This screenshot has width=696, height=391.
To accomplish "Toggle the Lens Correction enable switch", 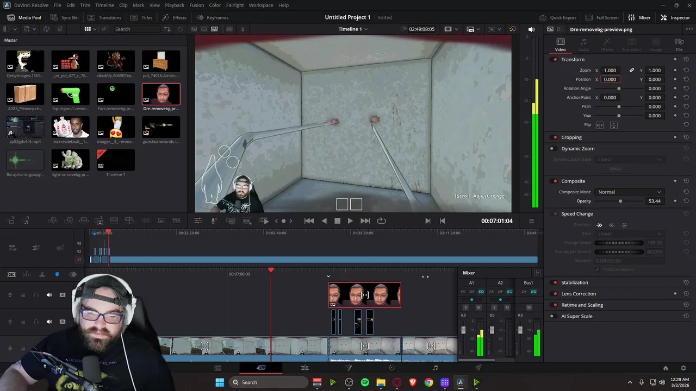I will (555, 294).
